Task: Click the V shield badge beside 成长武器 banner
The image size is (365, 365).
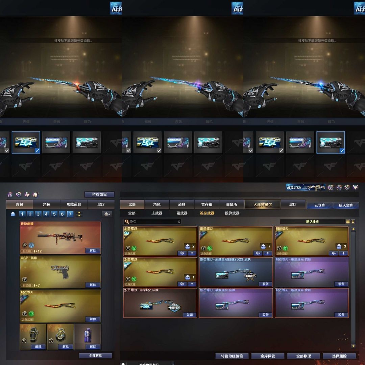Action: click(331, 187)
